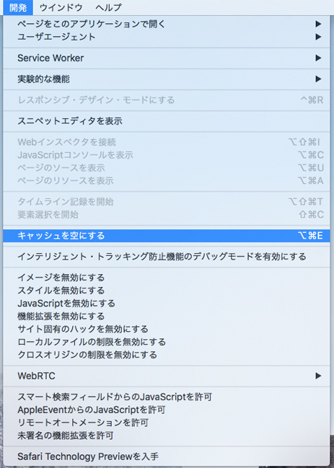Click Safari Technology Previewを入手

pos(167,456)
